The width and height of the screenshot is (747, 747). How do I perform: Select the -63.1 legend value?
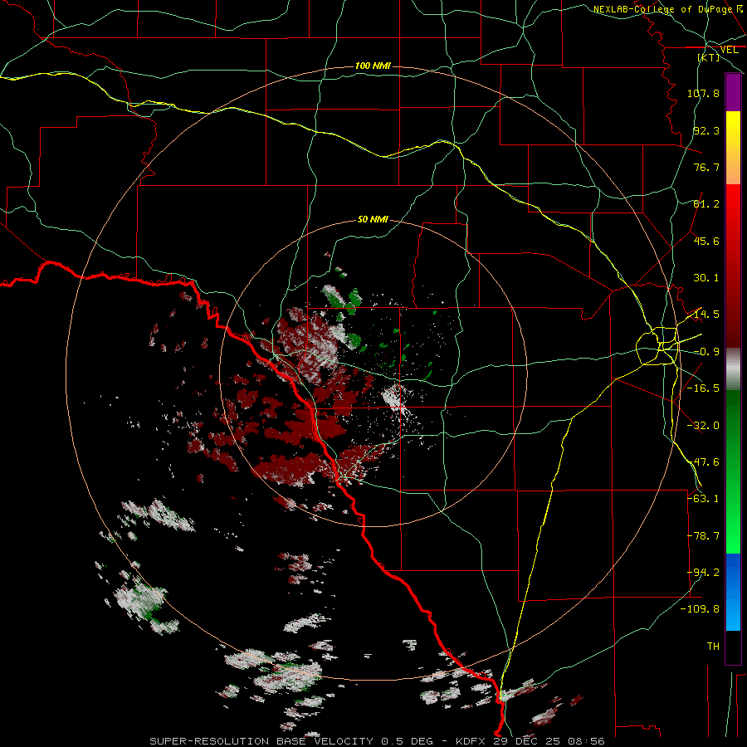tap(703, 499)
